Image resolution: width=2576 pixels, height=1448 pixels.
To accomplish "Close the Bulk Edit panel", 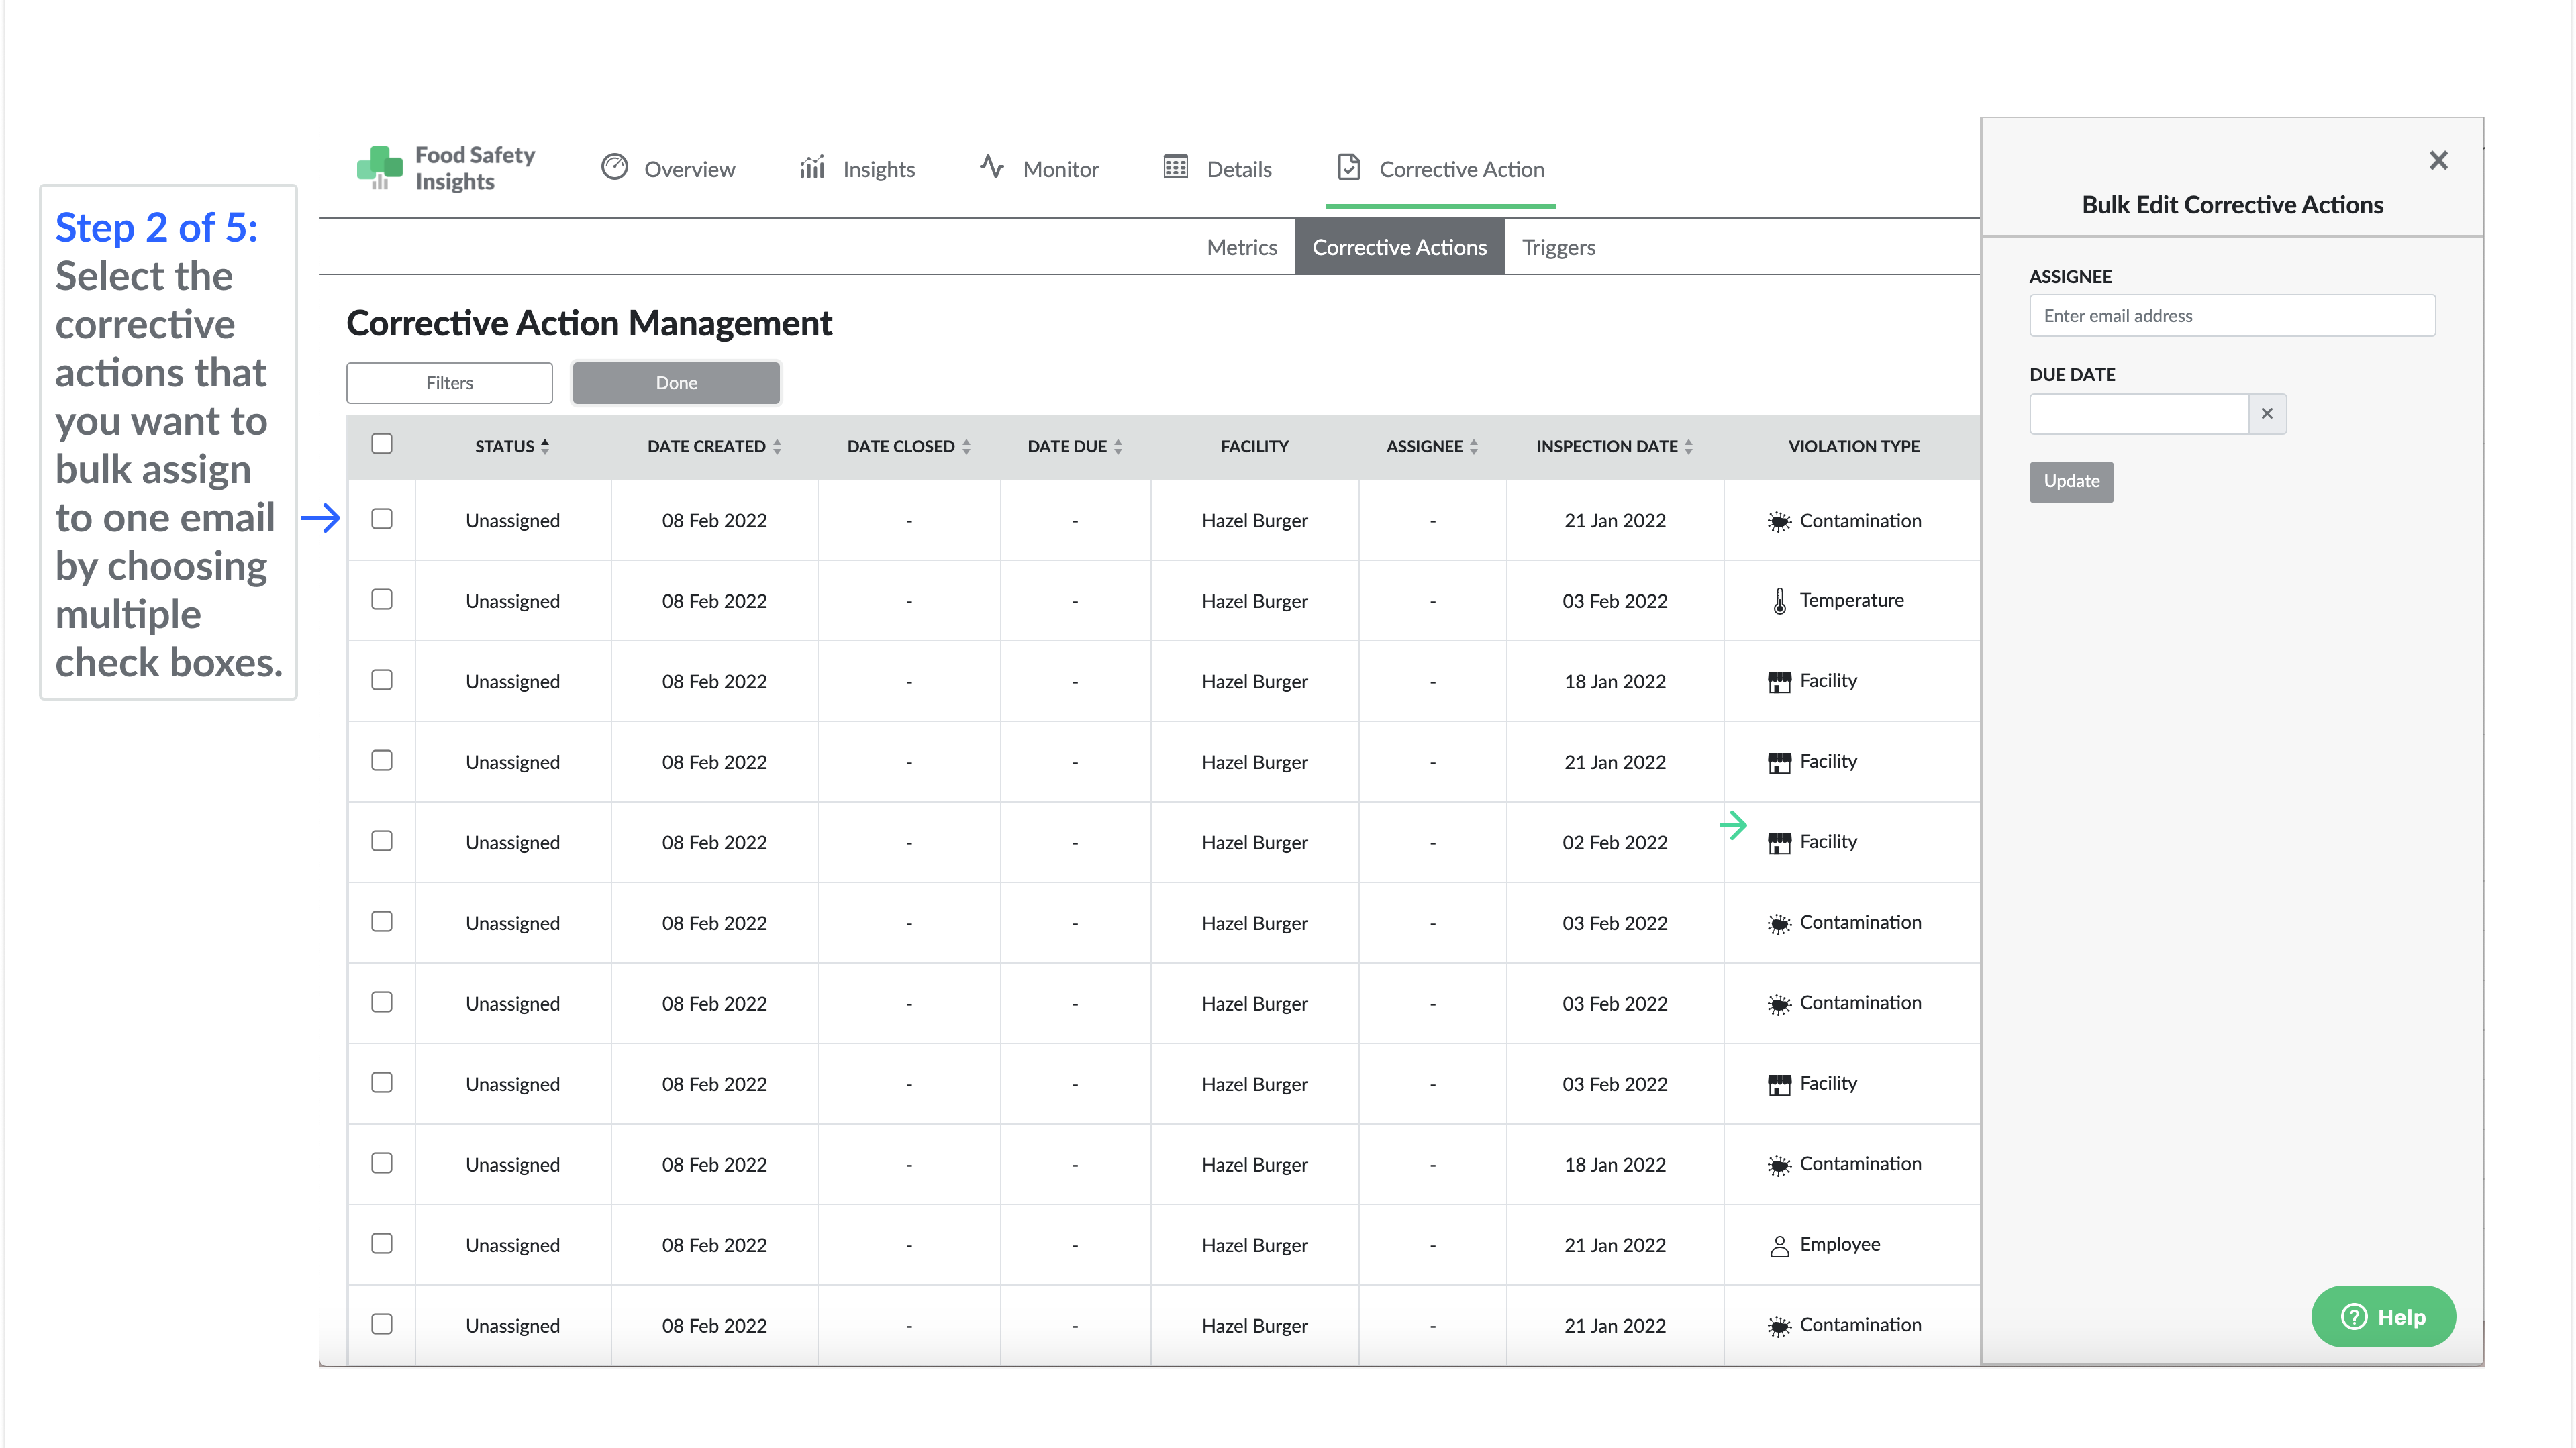I will coord(2438,161).
